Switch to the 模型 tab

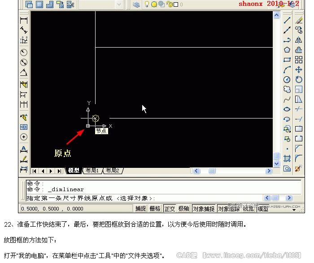pos(74,171)
